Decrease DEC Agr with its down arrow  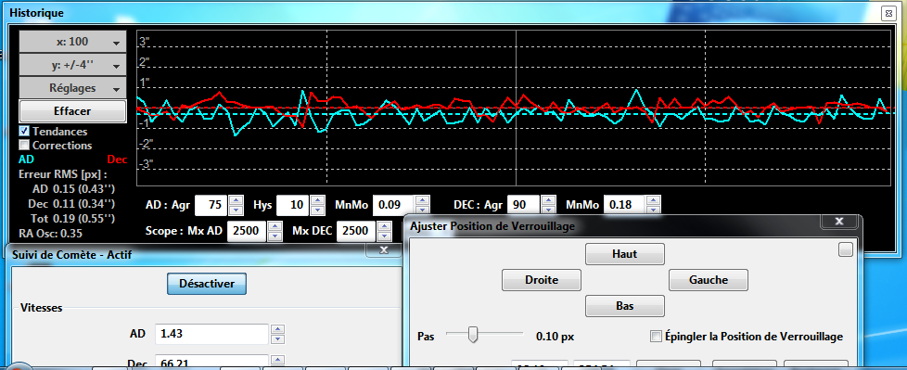coord(547,210)
